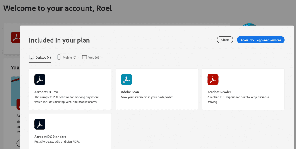Click the 'Included in your plan' heading
Image resolution: width=296 pixels, height=149 pixels.
pos(59,40)
